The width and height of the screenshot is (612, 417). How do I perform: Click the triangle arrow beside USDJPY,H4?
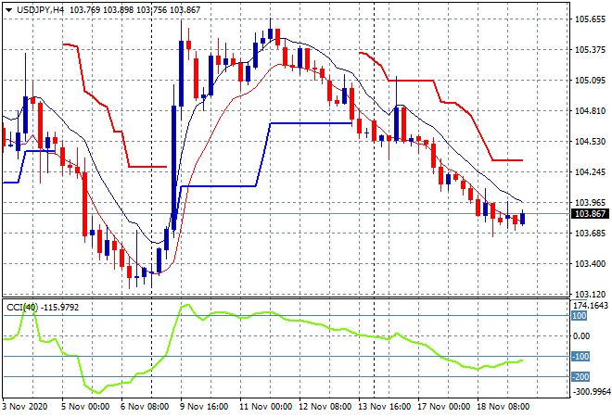click(9, 8)
